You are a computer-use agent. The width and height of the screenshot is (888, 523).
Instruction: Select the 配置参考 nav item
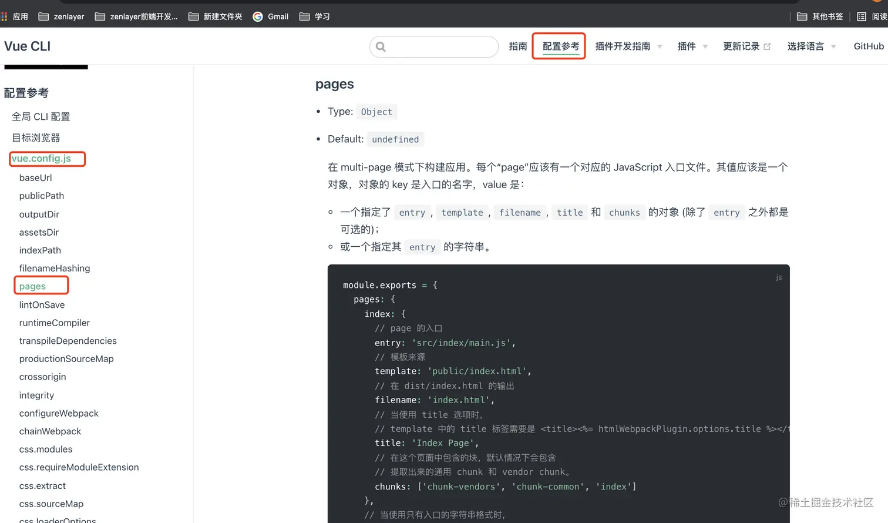(561, 46)
